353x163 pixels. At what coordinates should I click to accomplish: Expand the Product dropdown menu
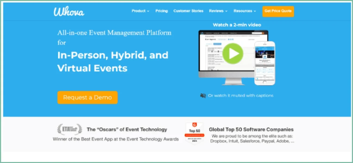pyautogui.click(x=140, y=11)
